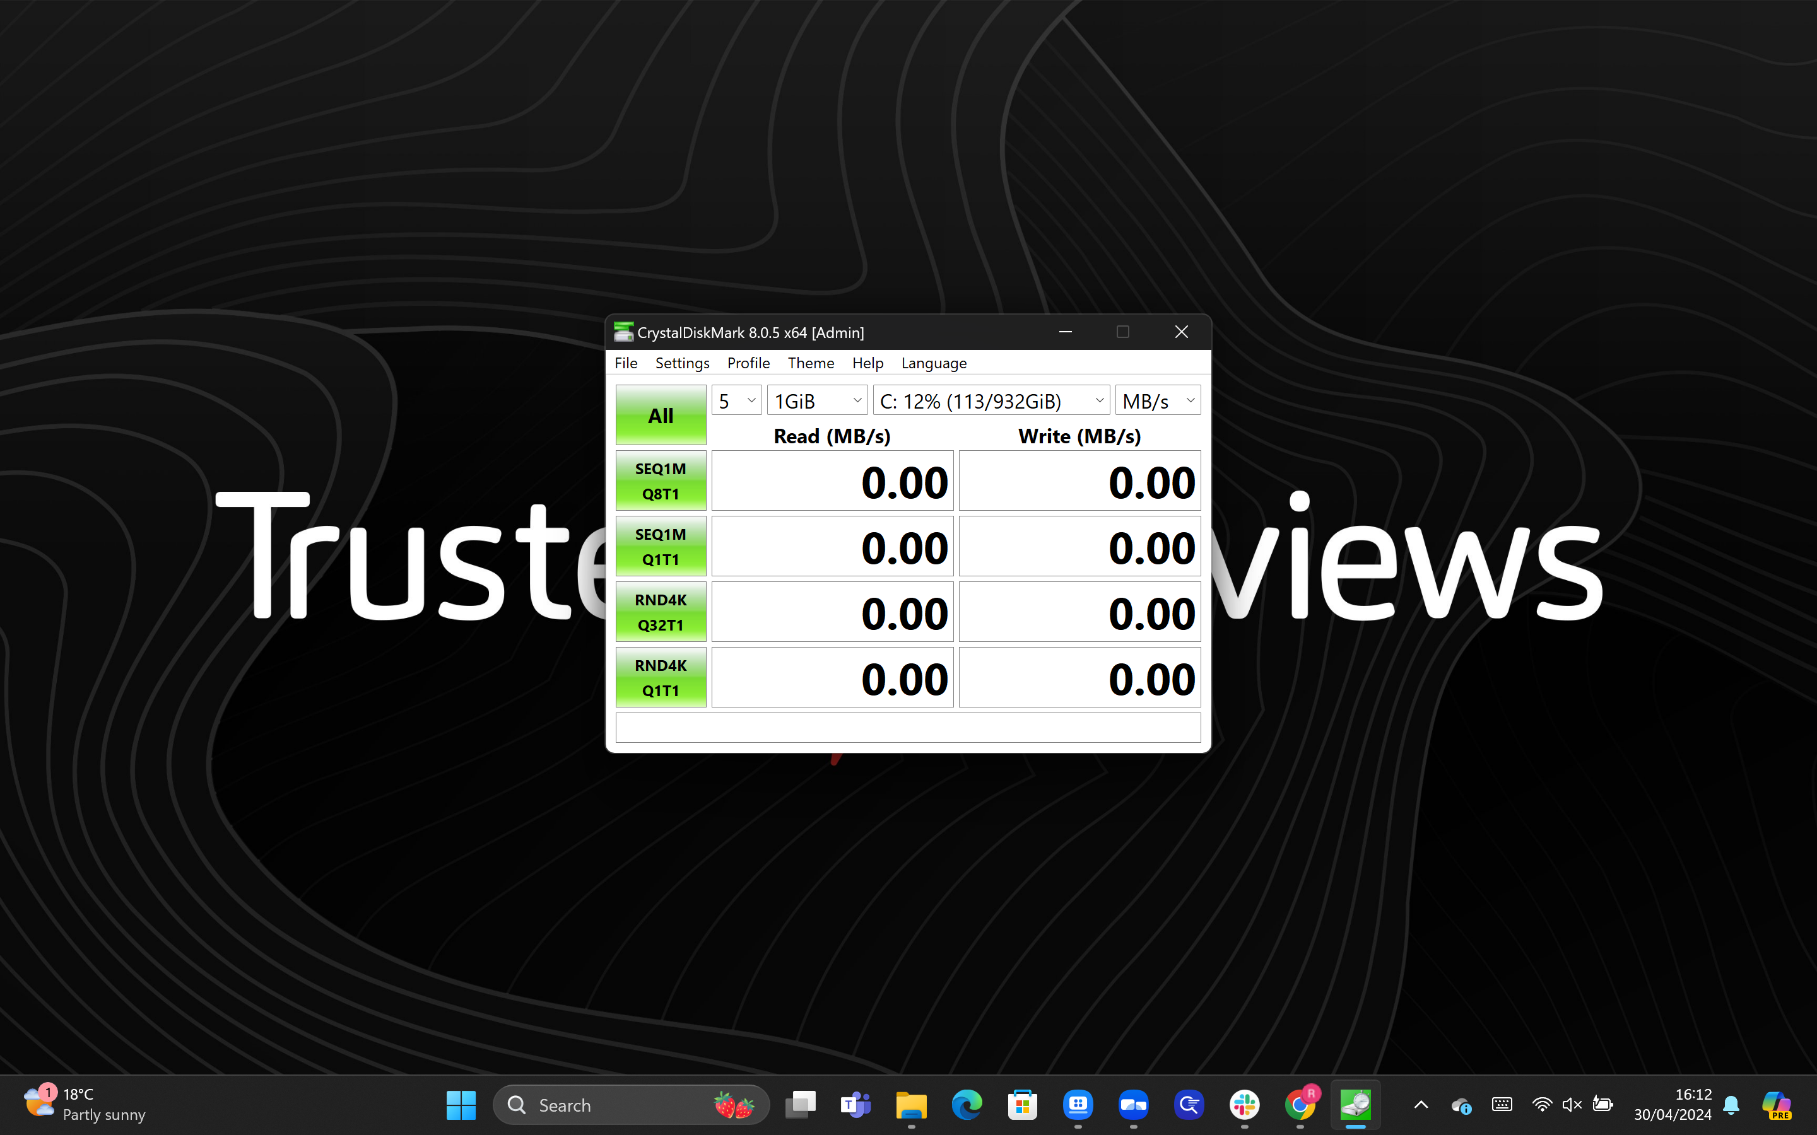The height and width of the screenshot is (1135, 1817).
Task: Click the SEQ1M Q8T1 read result 0.00
Action: tap(832, 480)
